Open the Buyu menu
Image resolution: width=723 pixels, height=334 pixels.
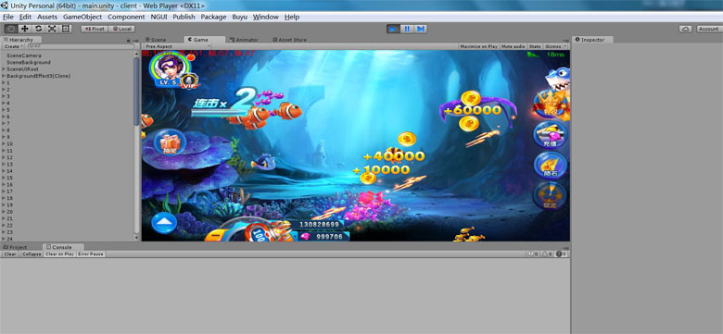[239, 17]
